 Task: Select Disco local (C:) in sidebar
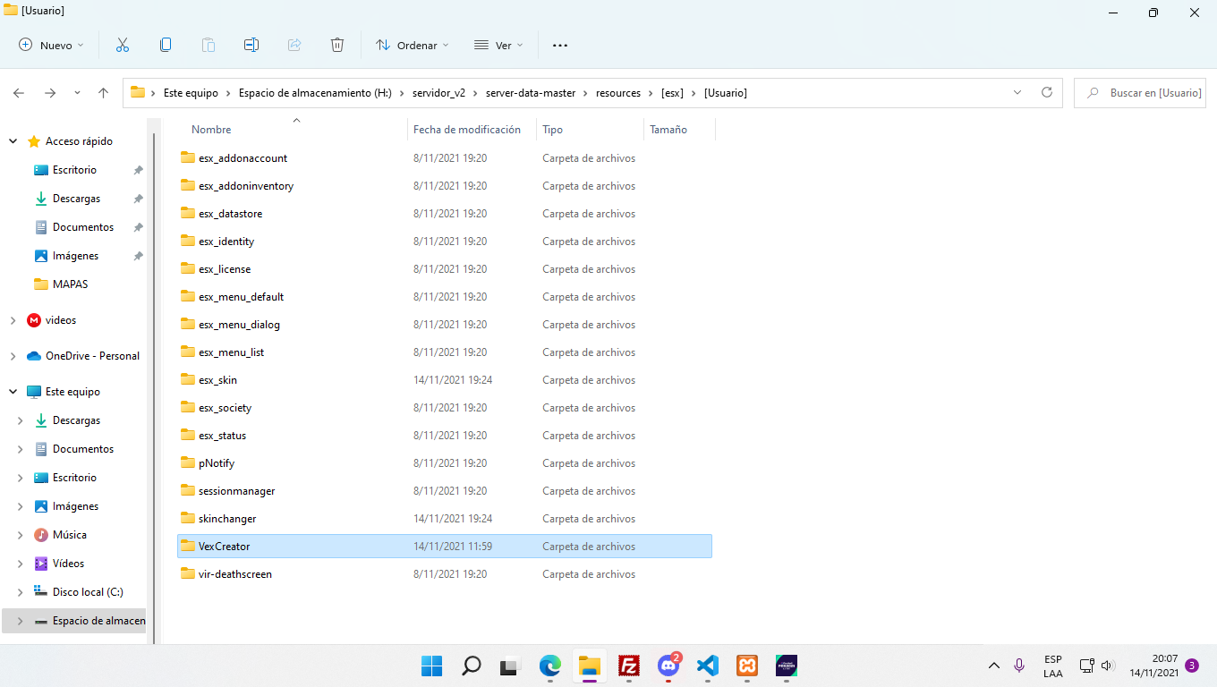(x=88, y=592)
